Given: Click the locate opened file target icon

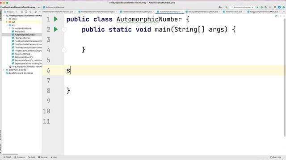Looking at the screenshot, I should coord(22,12).
